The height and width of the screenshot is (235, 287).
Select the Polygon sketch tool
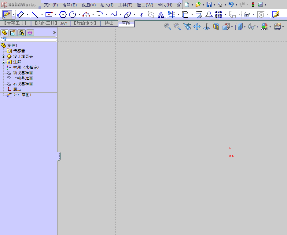(x=63, y=14)
